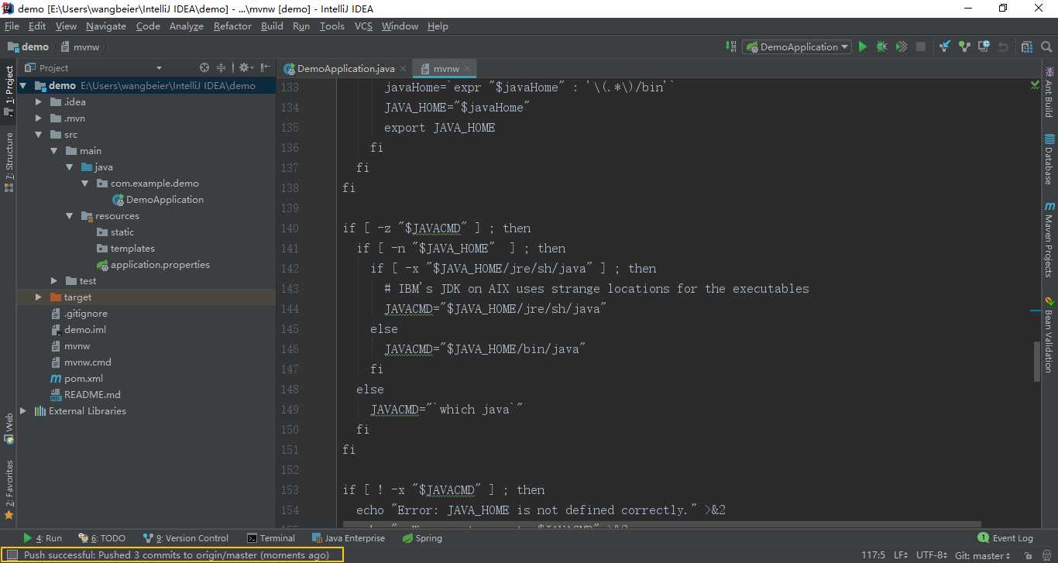Open the Refactor menu
Image resolution: width=1058 pixels, height=563 pixels.
pos(232,26)
